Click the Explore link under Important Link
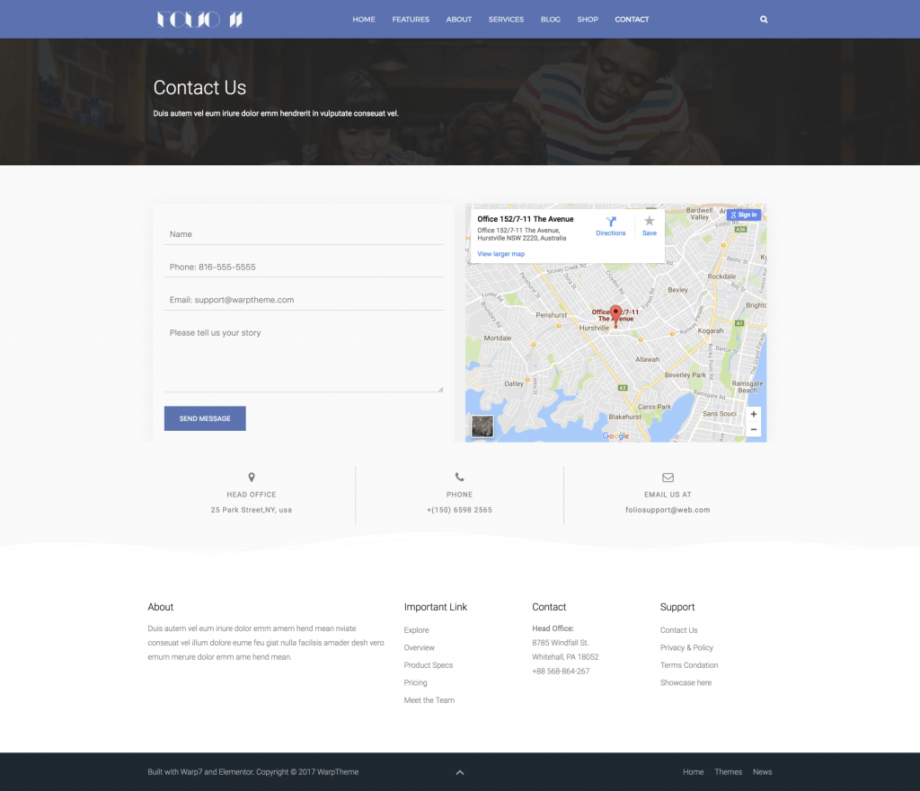The width and height of the screenshot is (920, 791). (414, 629)
